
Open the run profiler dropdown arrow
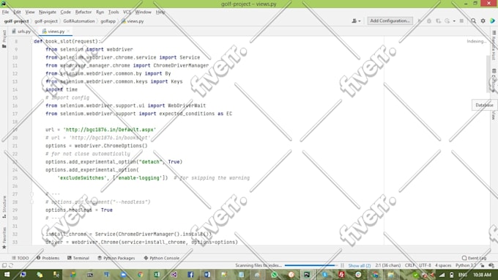(x=454, y=21)
